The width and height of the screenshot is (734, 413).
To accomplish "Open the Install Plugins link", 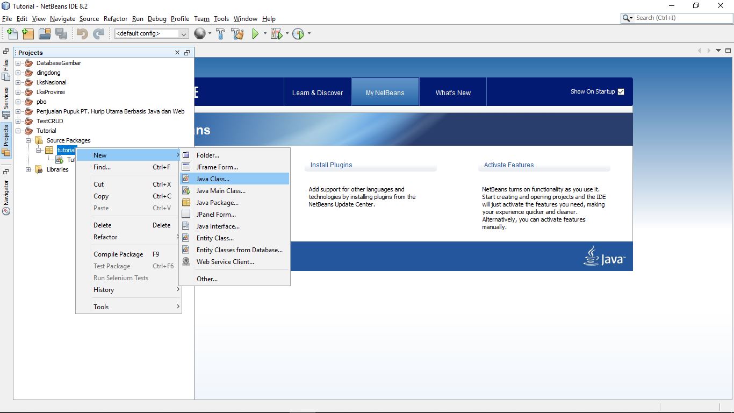I will tap(331, 165).
